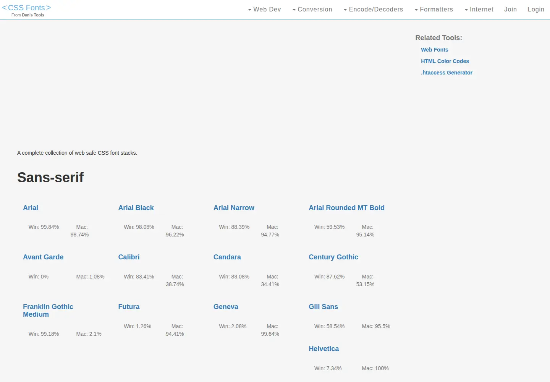Click 'Win: 83.41%' under Calibri
Image resolution: width=550 pixels, height=382 pixels.
pos(139,277)
